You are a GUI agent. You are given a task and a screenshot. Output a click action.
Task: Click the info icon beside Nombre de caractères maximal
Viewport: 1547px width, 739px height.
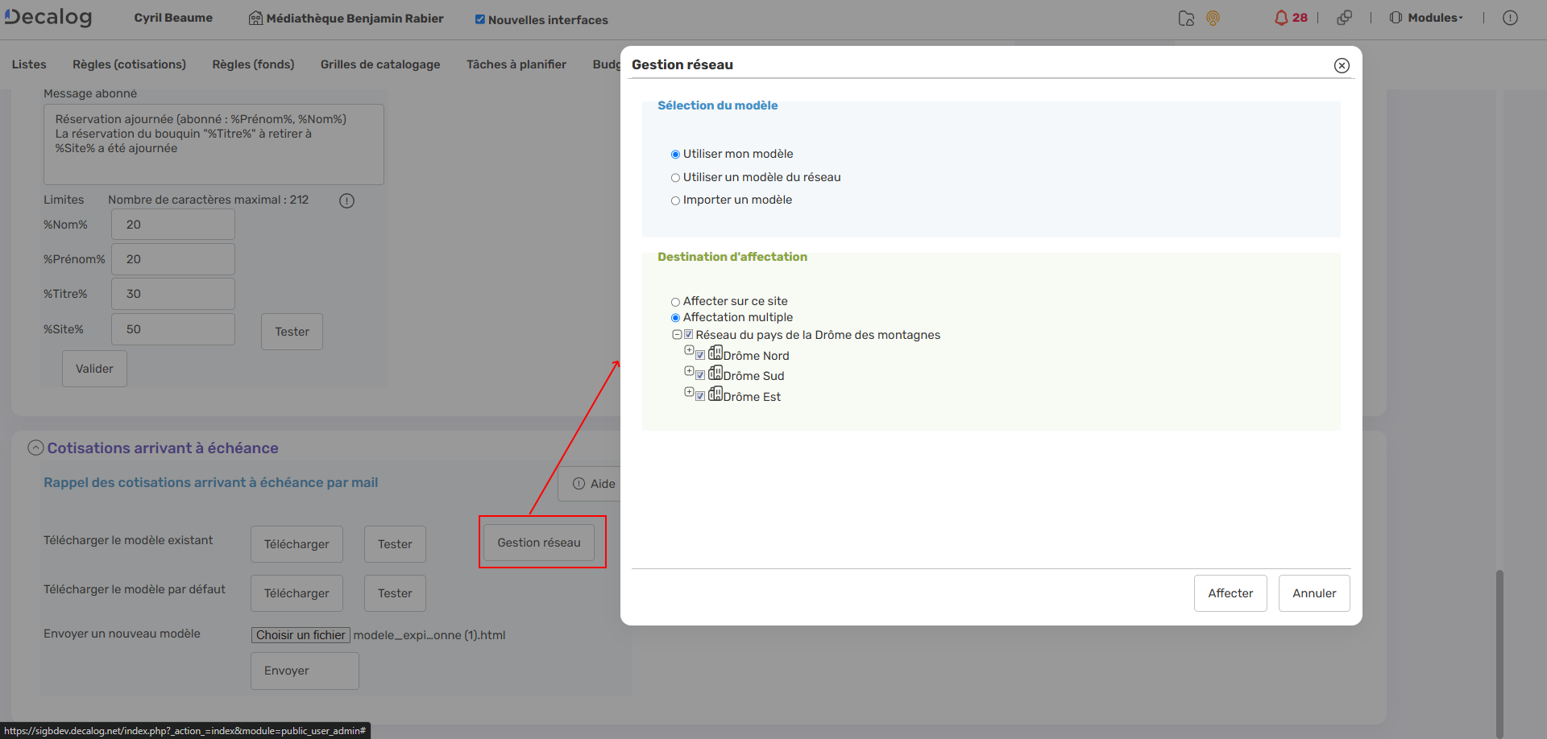coord(346,200)
